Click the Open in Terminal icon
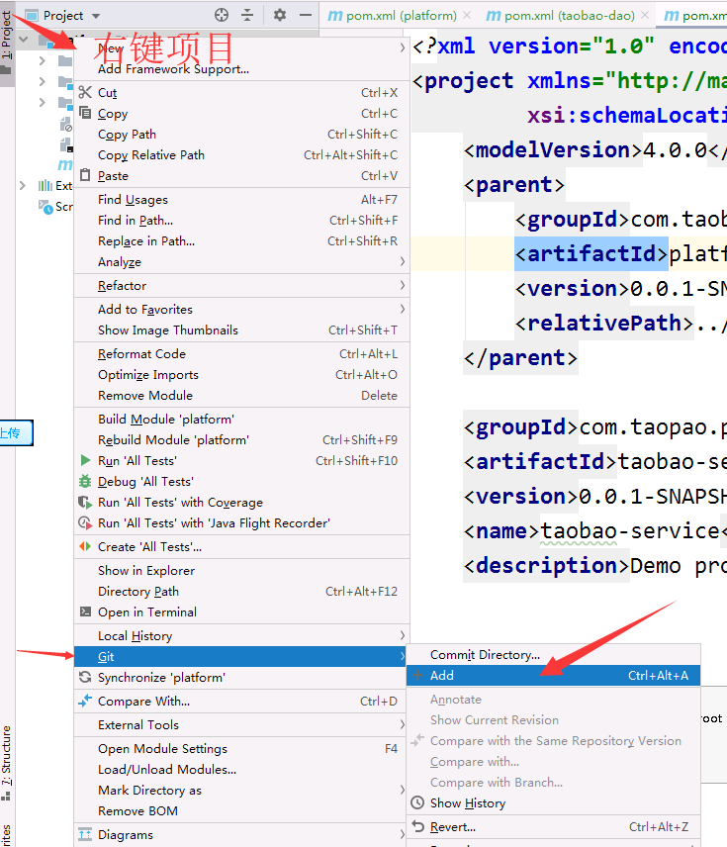The width and height of the screenshot is (727, 847). click(85, 612)
